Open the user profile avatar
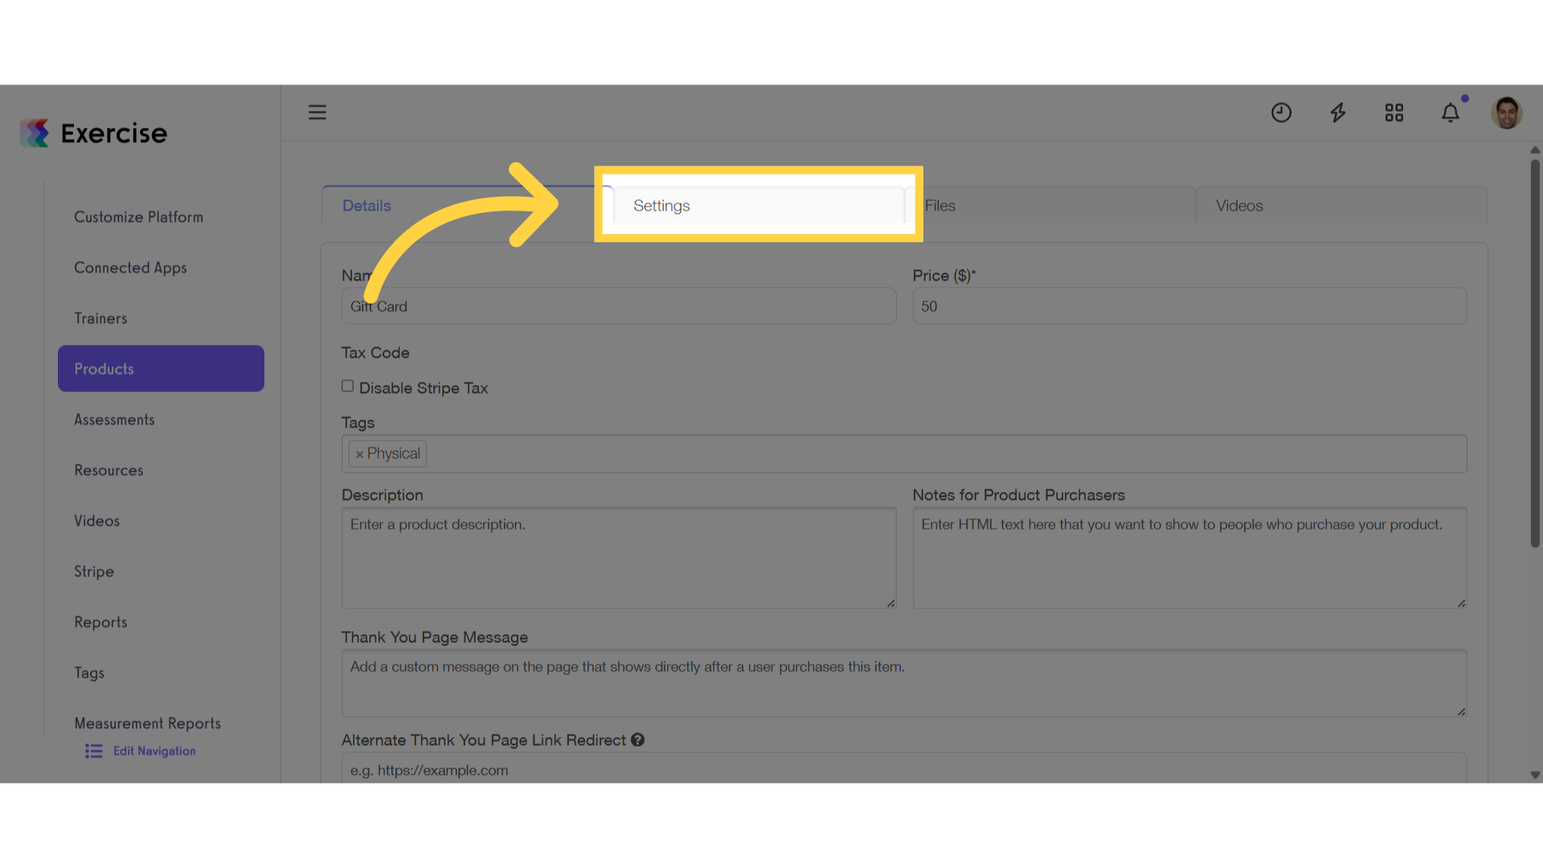This screenshot has width=1543, height=868. click(1507, 113)
